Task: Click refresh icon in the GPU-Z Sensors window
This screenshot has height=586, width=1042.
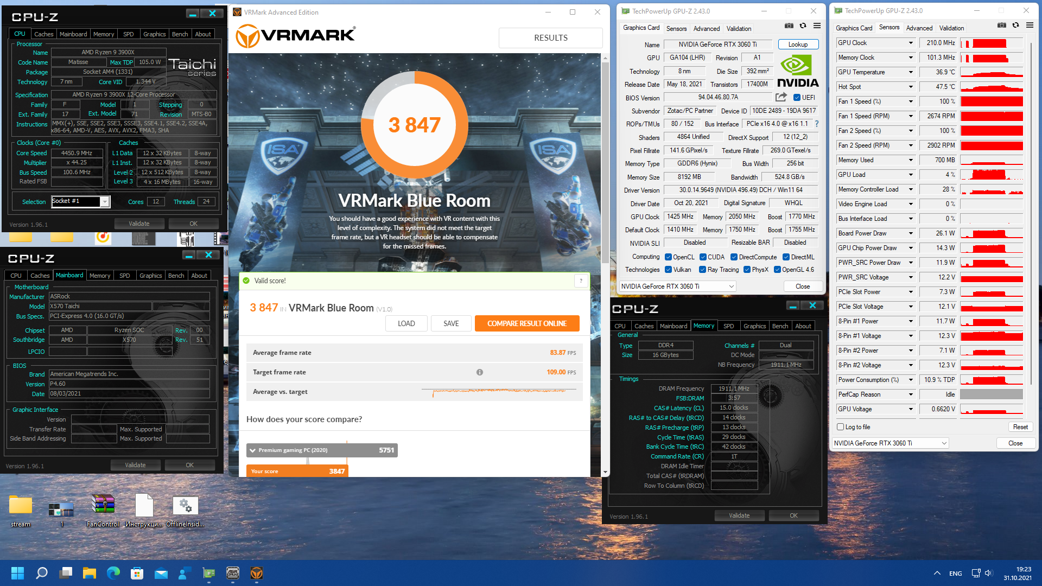Action: [1015, 26]
